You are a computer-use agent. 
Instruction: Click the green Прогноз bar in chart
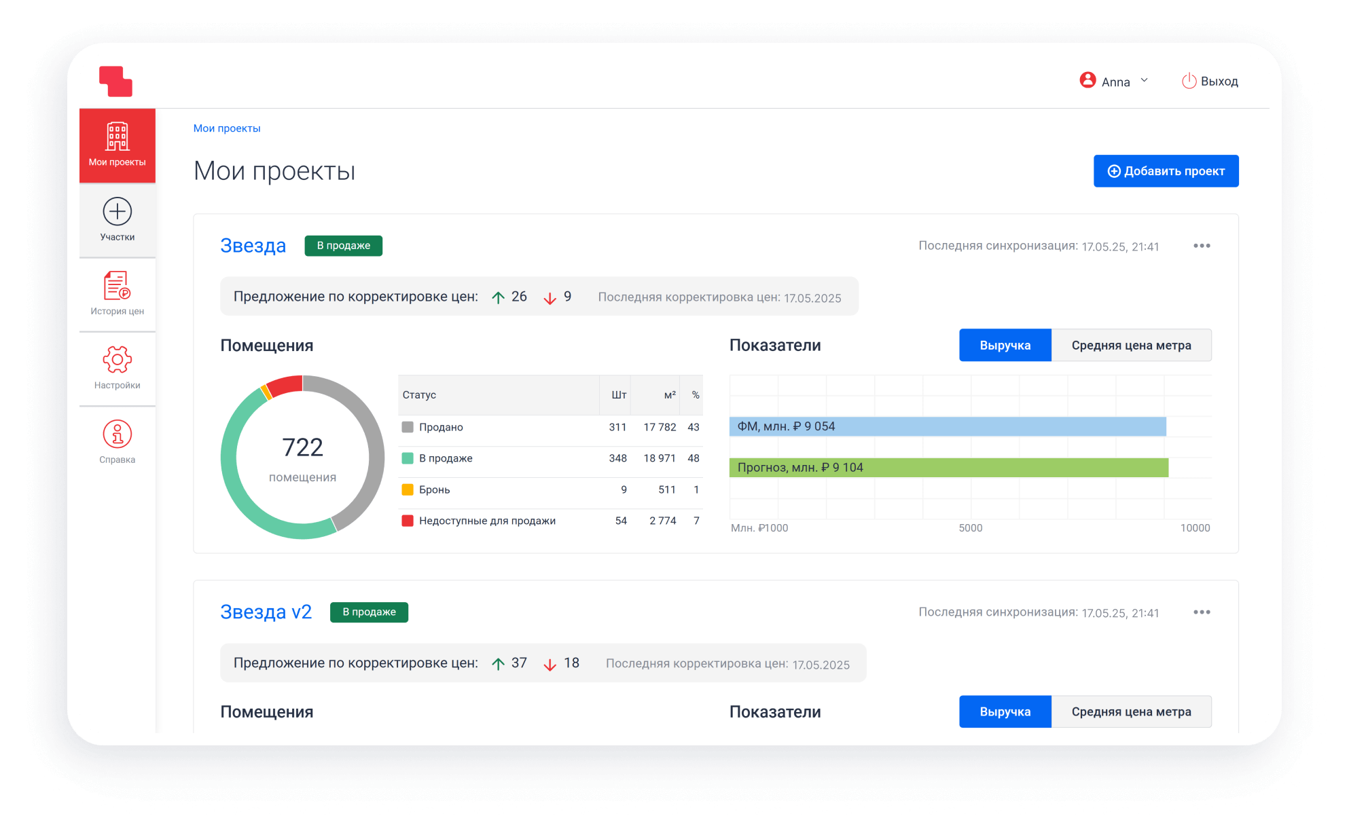[x=948, y=468]
